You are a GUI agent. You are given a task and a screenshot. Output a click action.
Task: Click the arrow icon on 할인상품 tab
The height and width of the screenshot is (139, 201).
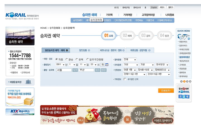[89, 50]
